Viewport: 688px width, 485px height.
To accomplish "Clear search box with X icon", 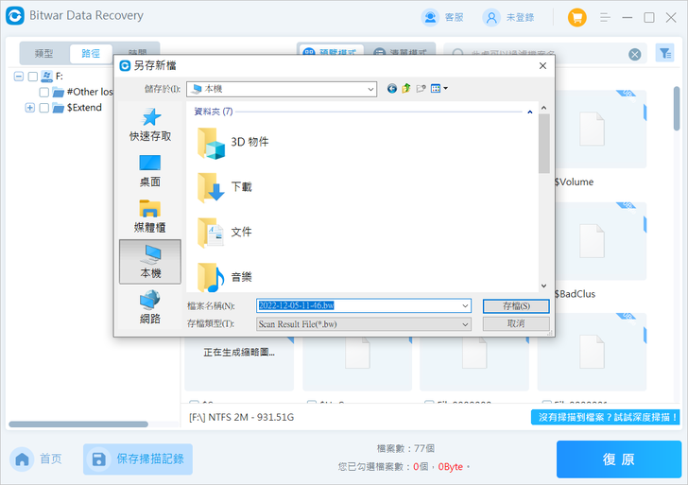I will 634,55.
